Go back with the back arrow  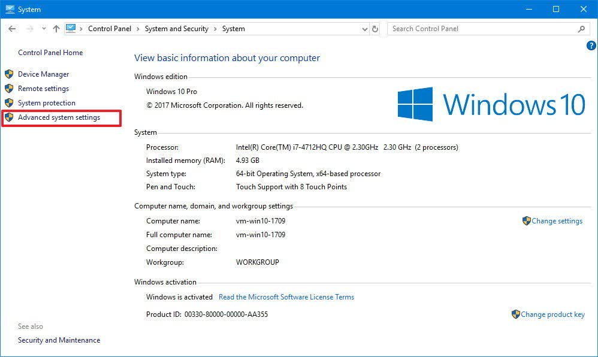tap(12, 29)
